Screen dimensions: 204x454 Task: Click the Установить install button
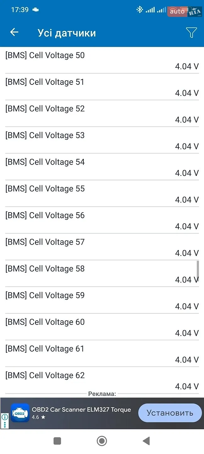tap(170, 413)
